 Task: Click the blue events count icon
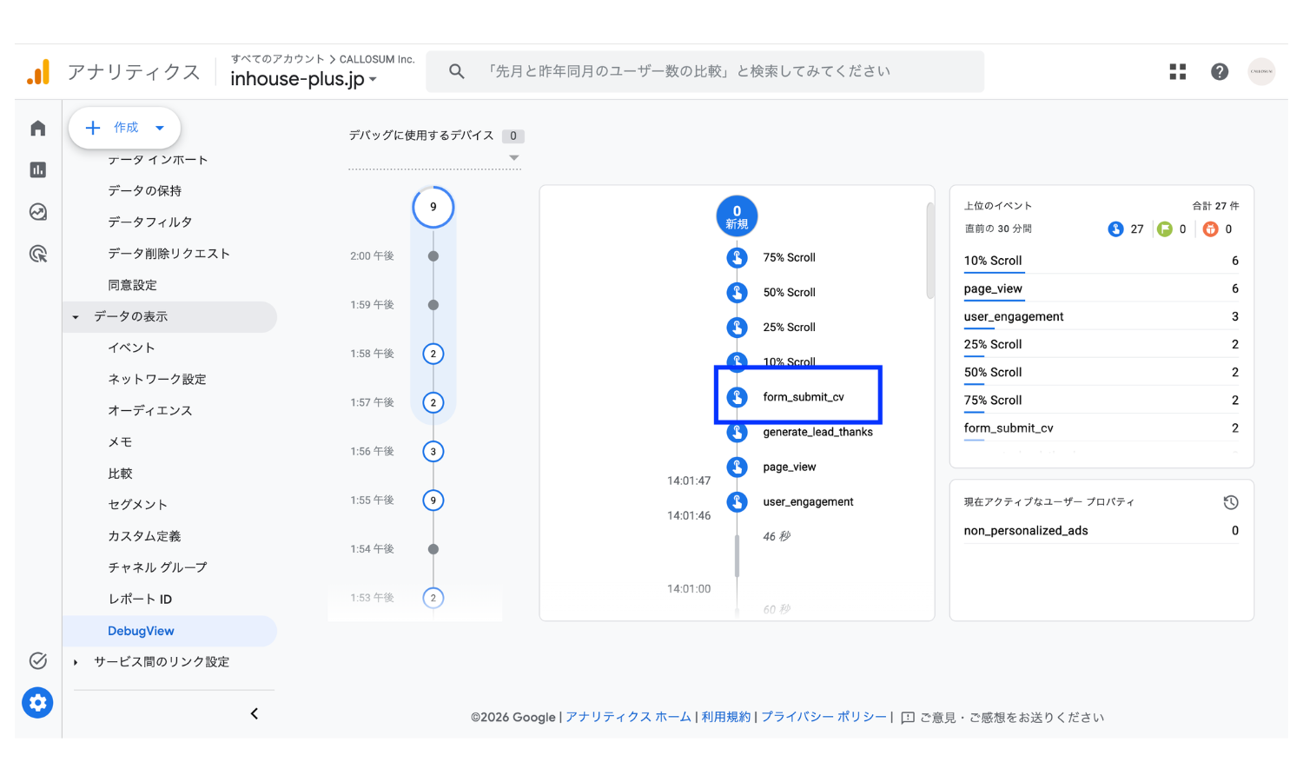1115,229
